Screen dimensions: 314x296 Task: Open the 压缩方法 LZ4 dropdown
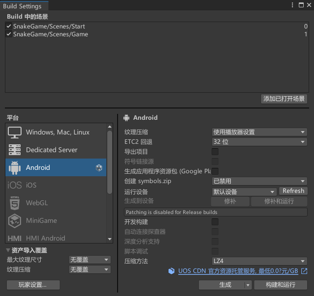click(259, 261)
